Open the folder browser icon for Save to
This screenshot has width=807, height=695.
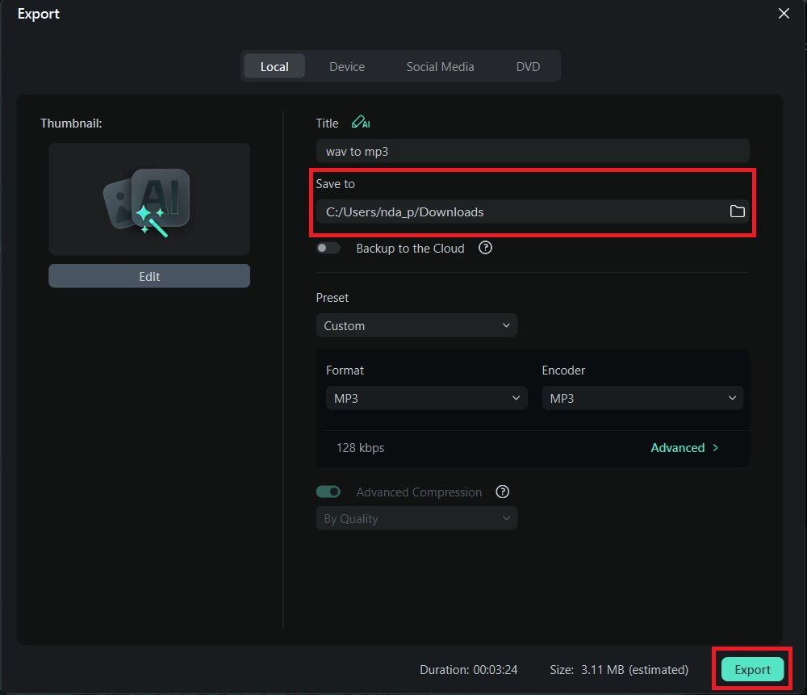737,211
